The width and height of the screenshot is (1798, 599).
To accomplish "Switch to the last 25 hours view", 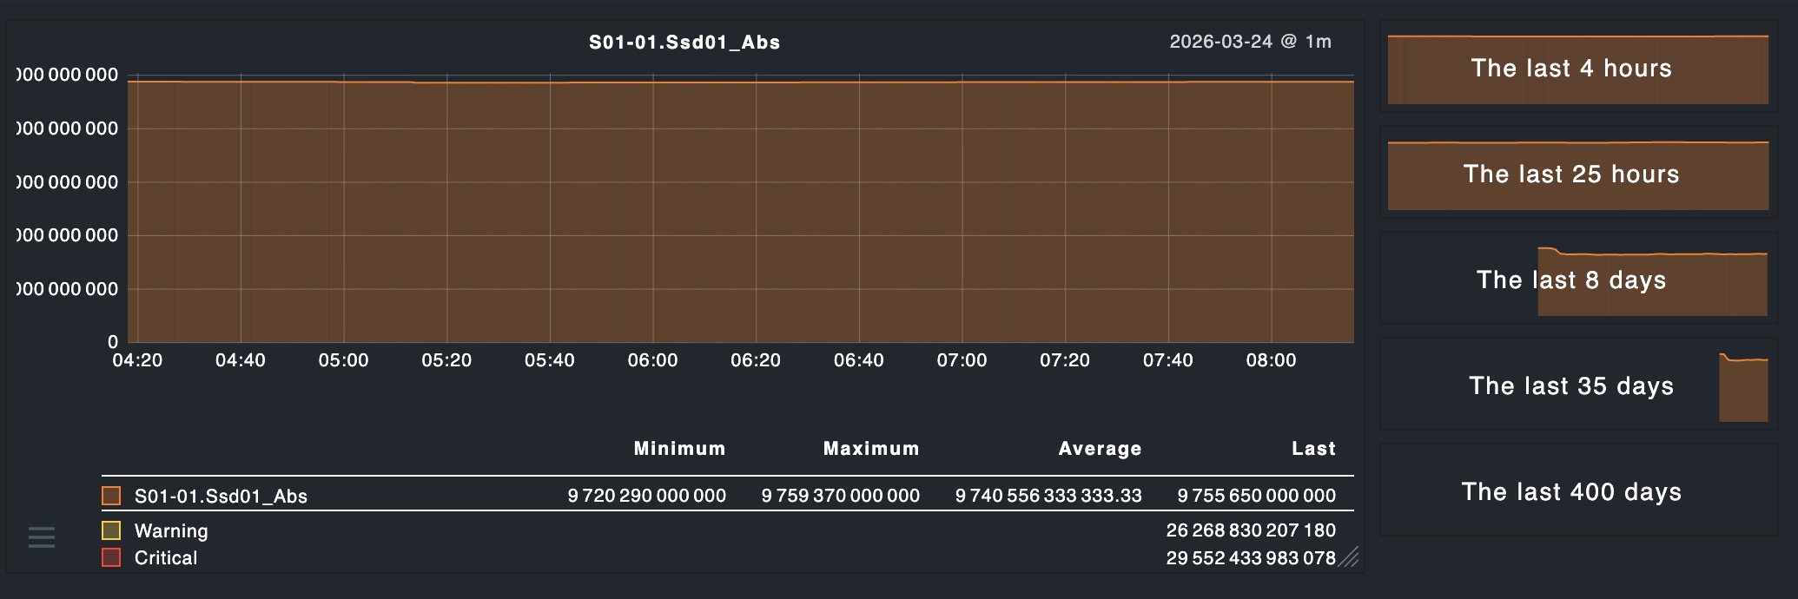I will point(1577,174).
